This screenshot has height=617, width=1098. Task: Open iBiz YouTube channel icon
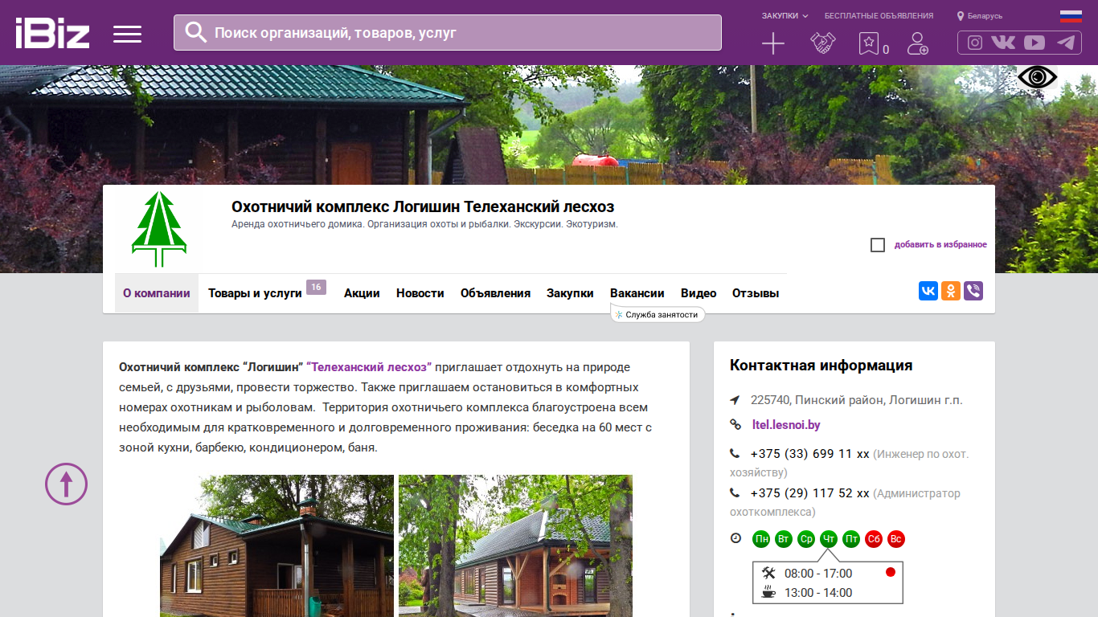pyautogui.click(x=1034, y=43)
